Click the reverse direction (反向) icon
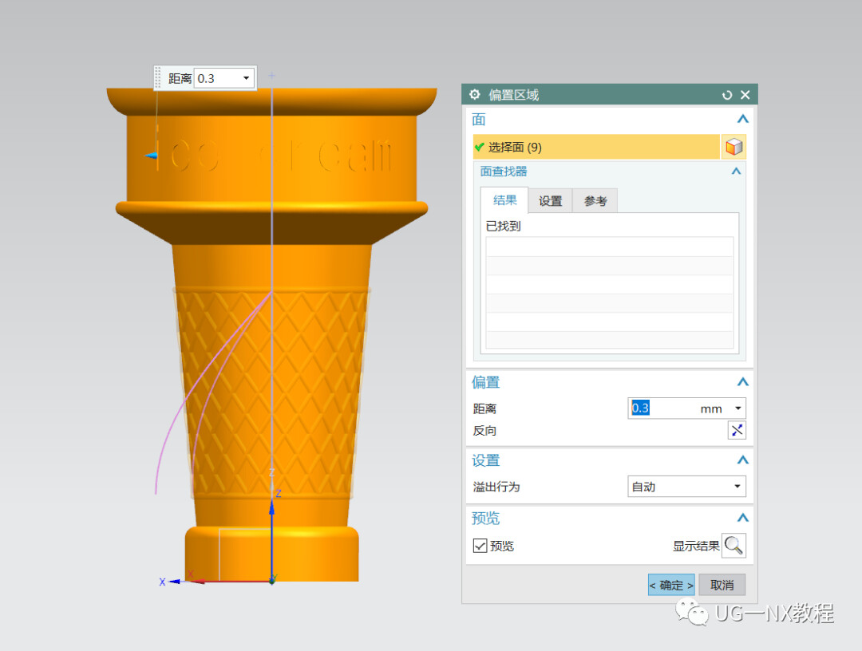862x651 pixels. tap(737, 430)
